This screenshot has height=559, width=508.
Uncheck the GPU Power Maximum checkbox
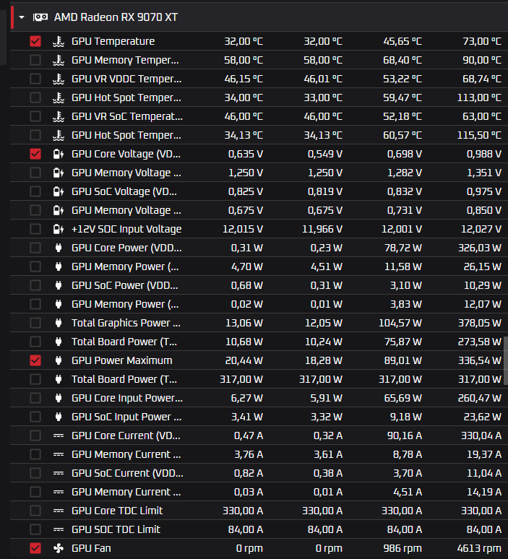point(35,360)
